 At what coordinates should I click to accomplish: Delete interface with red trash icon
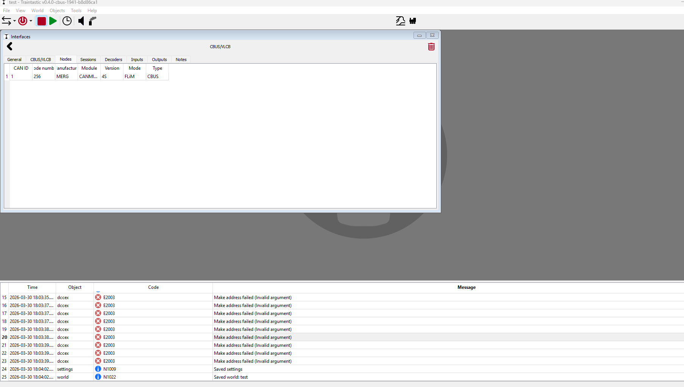tap(431, 47)
